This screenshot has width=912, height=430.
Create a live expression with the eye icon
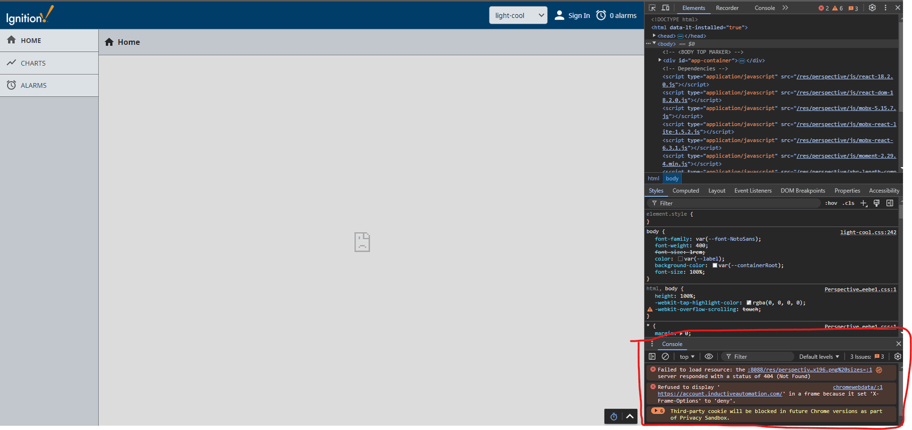pos(709,356)
